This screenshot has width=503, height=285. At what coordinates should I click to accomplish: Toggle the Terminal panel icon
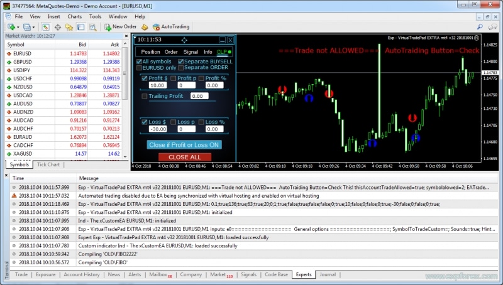[80, 27]
